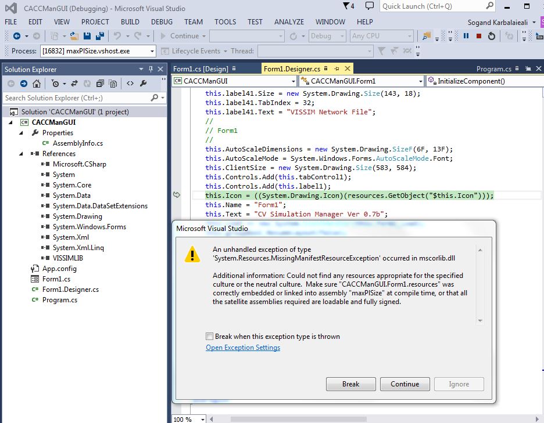
Task: Select App.config in Solution Explorer
Action: pos(59,269)
